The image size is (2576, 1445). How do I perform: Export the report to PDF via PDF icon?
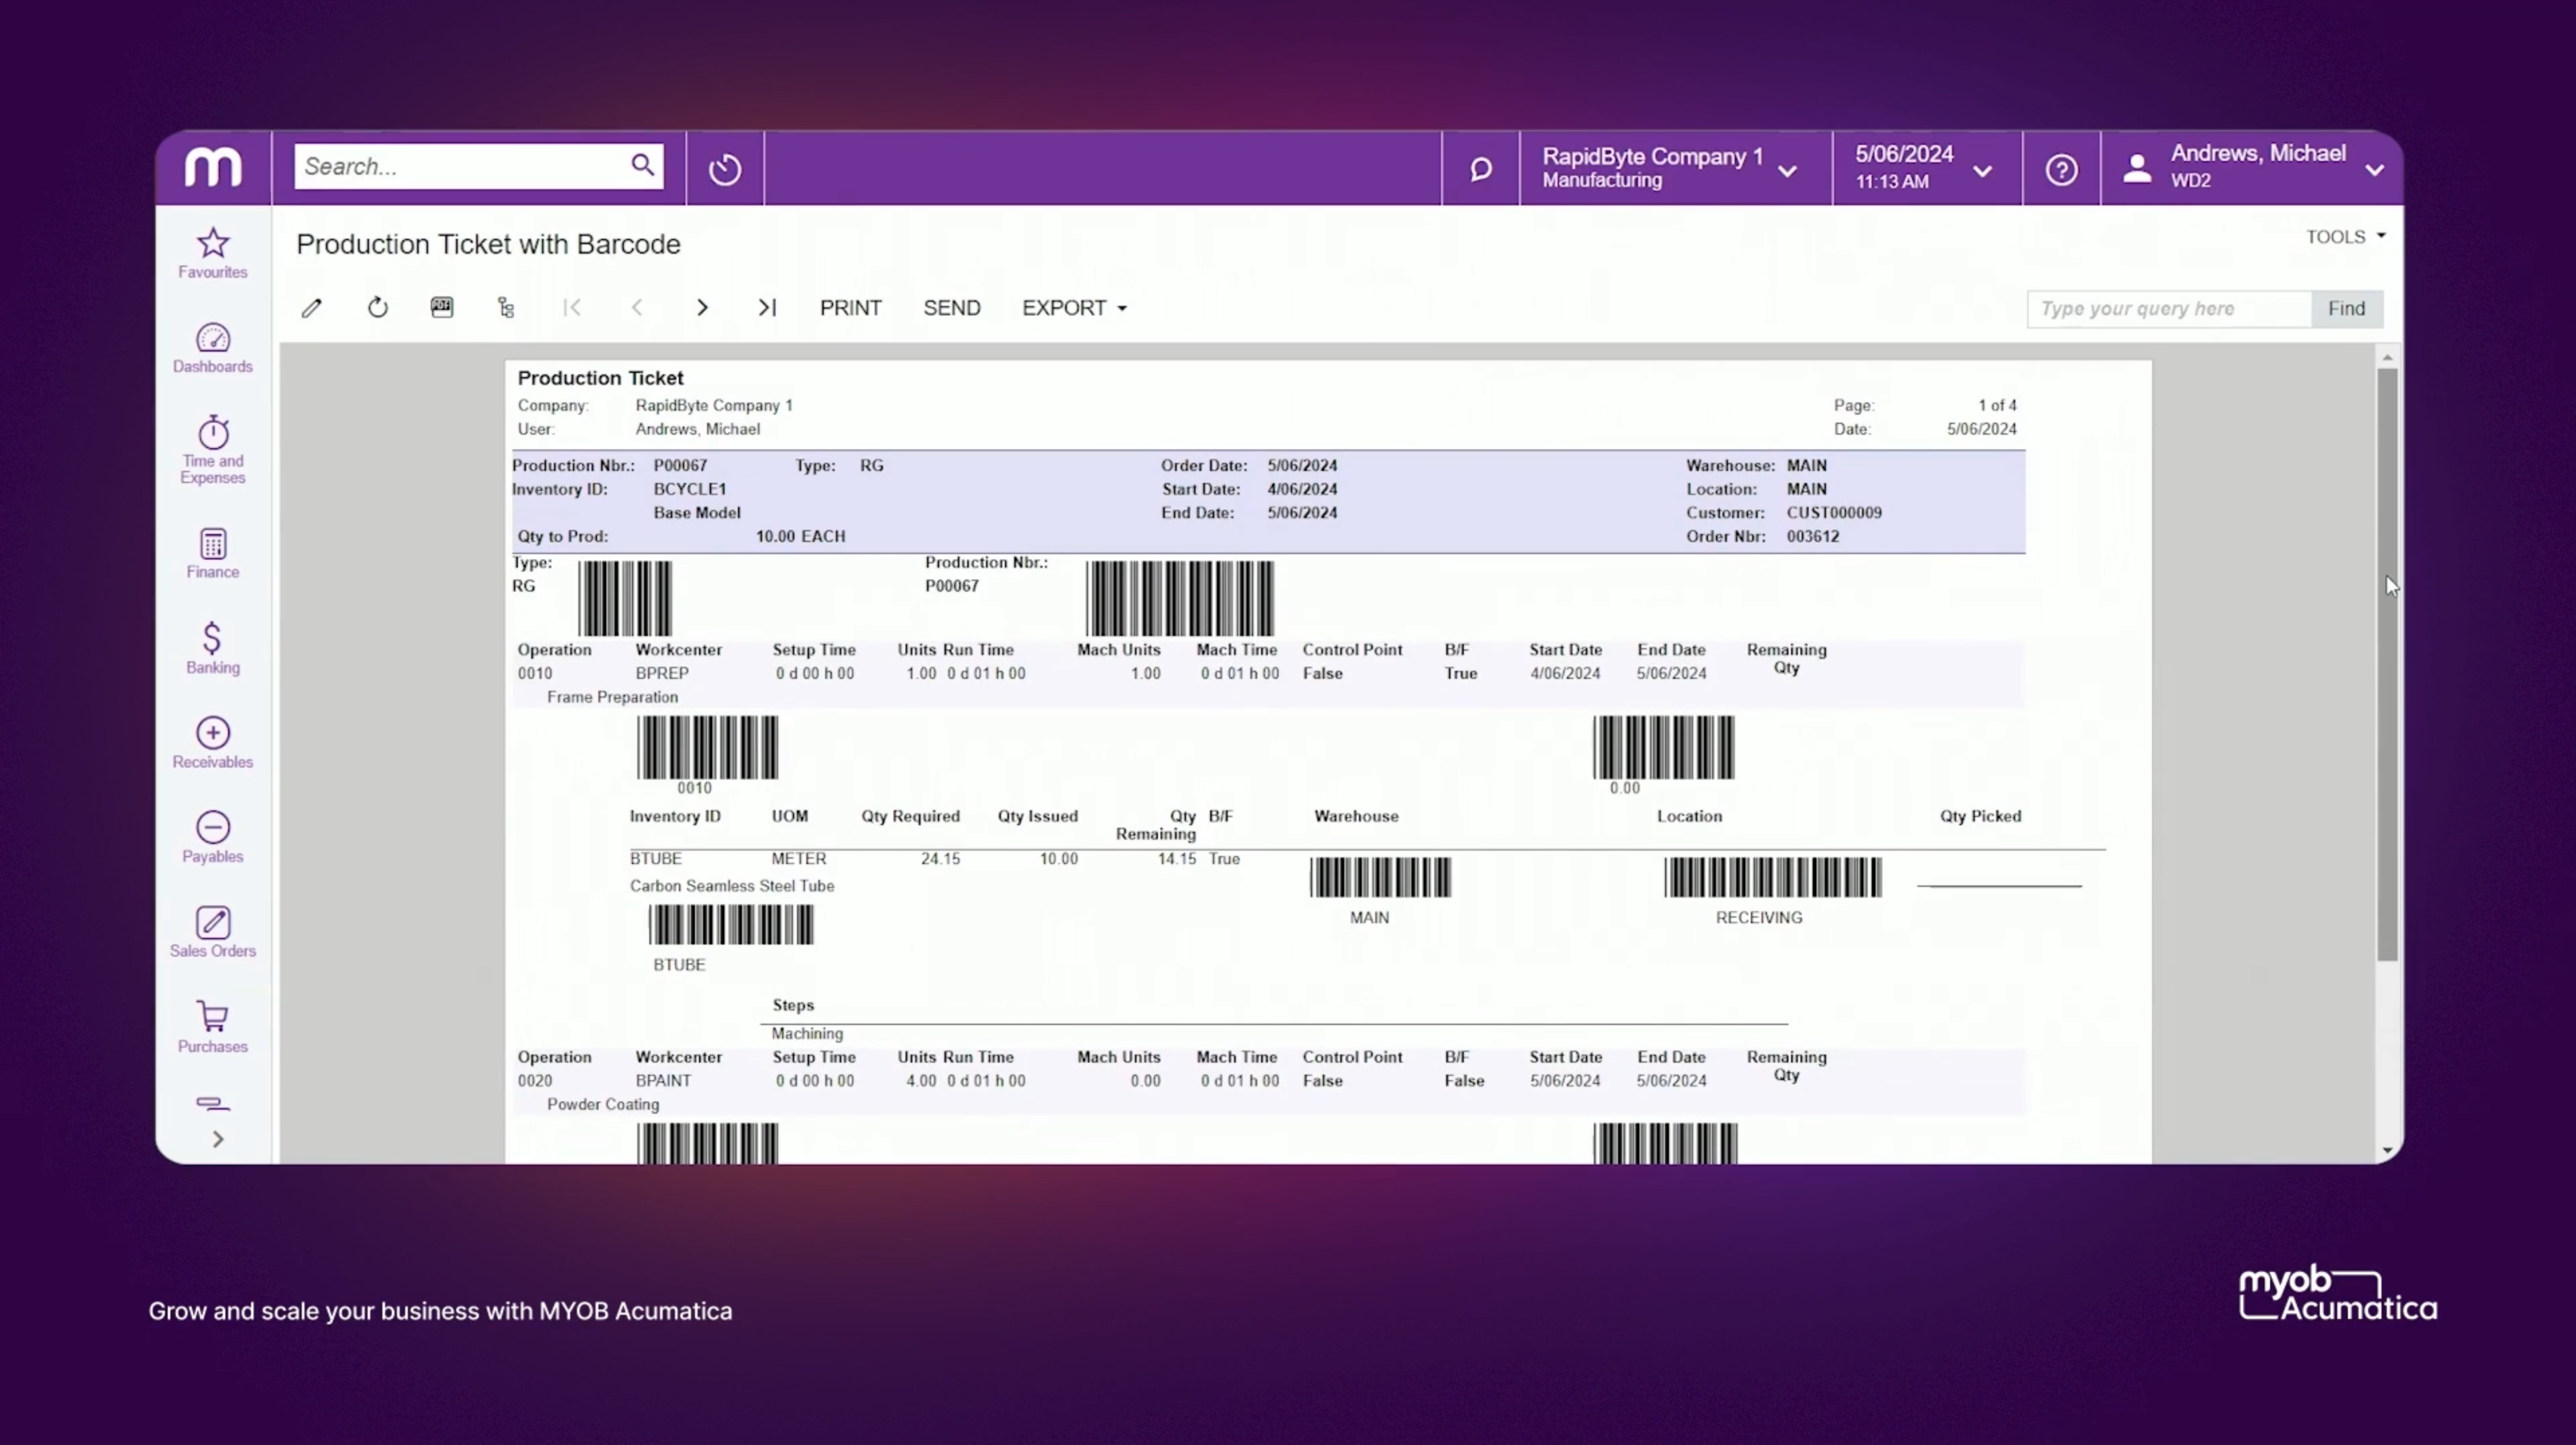[x=442, y=308]
